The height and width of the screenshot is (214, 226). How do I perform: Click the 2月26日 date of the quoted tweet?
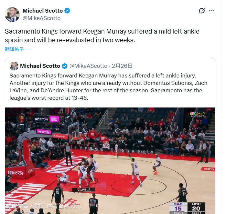[122, 66]
